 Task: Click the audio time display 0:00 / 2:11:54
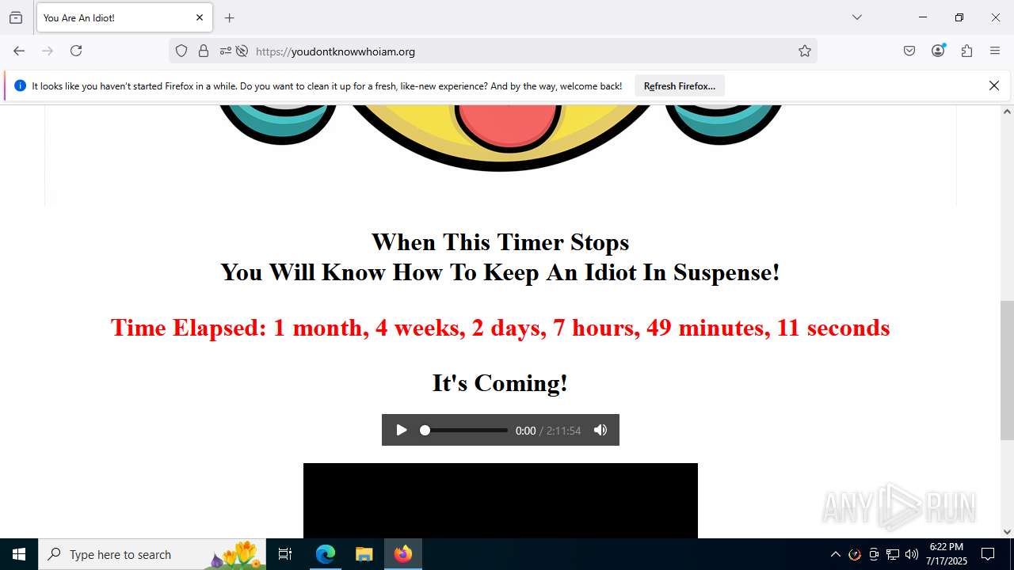(x=548, y=431)
